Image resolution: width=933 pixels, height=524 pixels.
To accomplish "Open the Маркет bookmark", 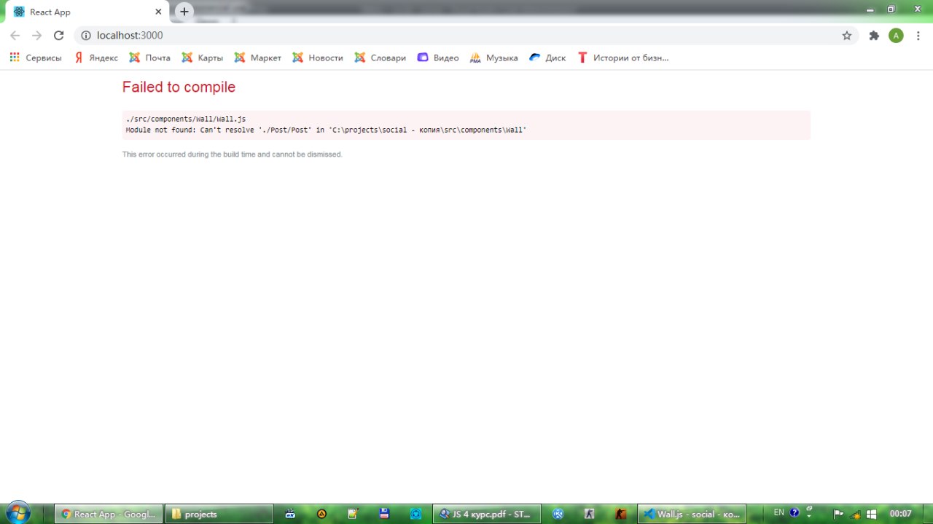I will 258,58.
